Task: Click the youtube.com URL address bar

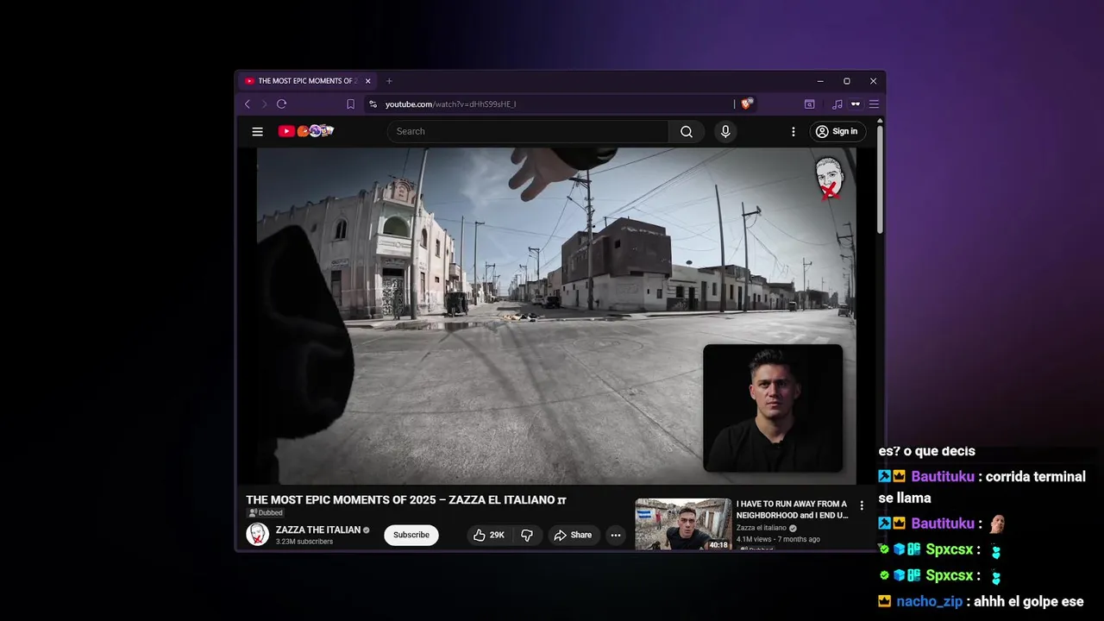Action: [552, 104]
